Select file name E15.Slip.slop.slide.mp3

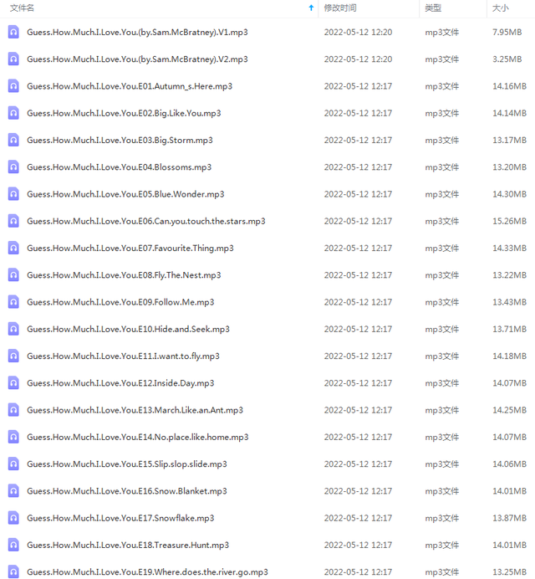(x=127, y=464)
